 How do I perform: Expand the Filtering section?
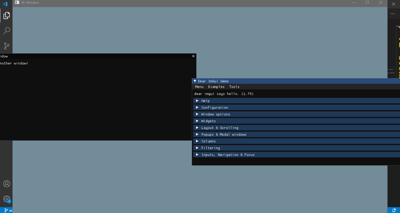[296, 148]
